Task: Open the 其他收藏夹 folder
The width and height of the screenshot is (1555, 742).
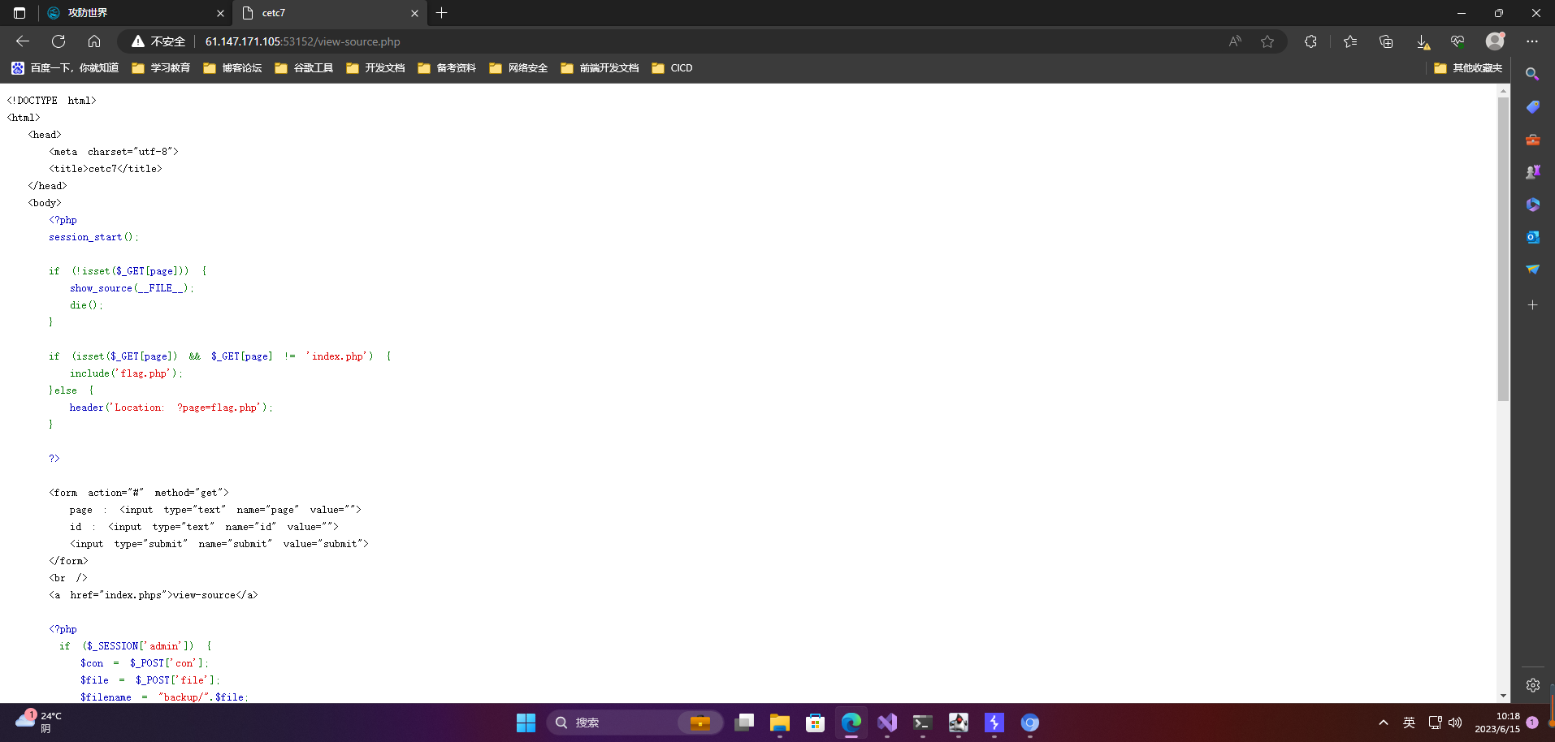Action: tap(1468, 68)
